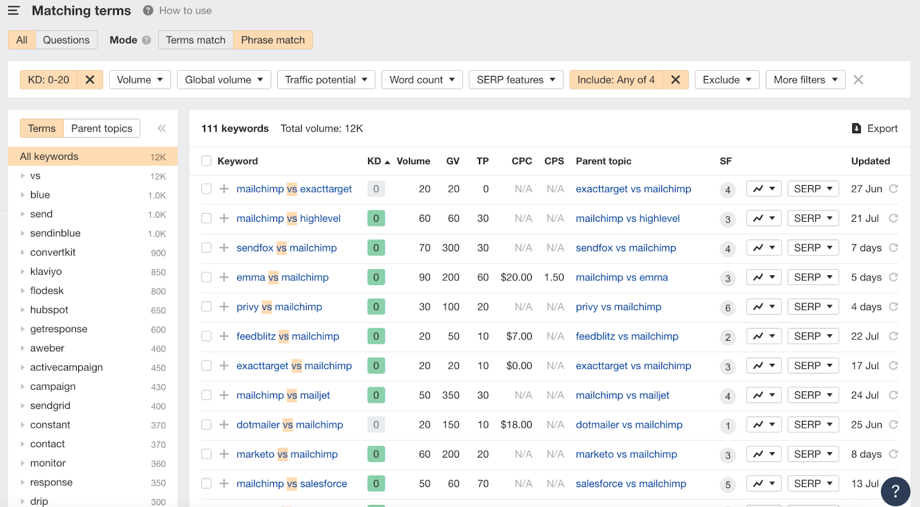Check the sendfox vs mailchimp row checkbox
Viewport: 920px width, 507px height.
point(206,248)
